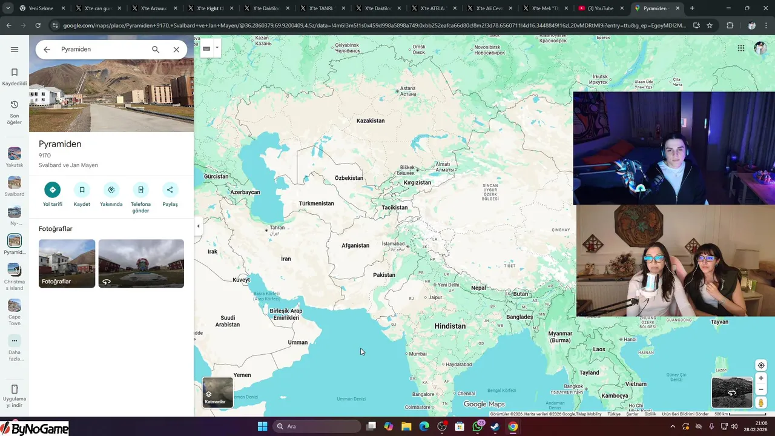
Task: Switch to the YouTube tab
Action: (x=600, y=8)
